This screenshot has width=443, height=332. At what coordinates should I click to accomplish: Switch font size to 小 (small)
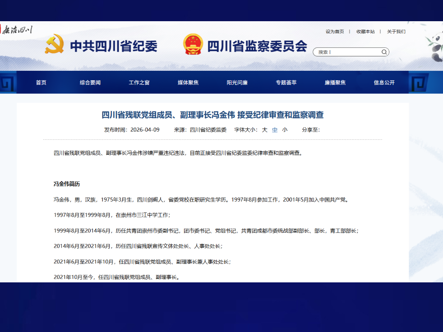(x=285, y=130)
